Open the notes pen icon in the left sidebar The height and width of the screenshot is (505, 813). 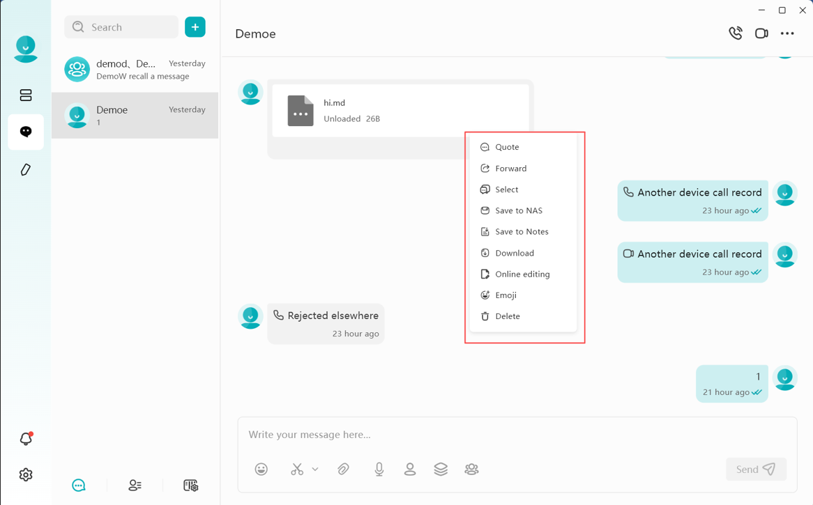click(x=25, y=169)
